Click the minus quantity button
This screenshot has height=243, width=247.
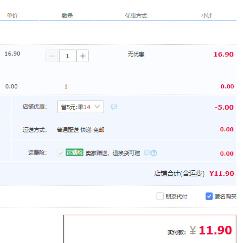[x=52, y=56]
